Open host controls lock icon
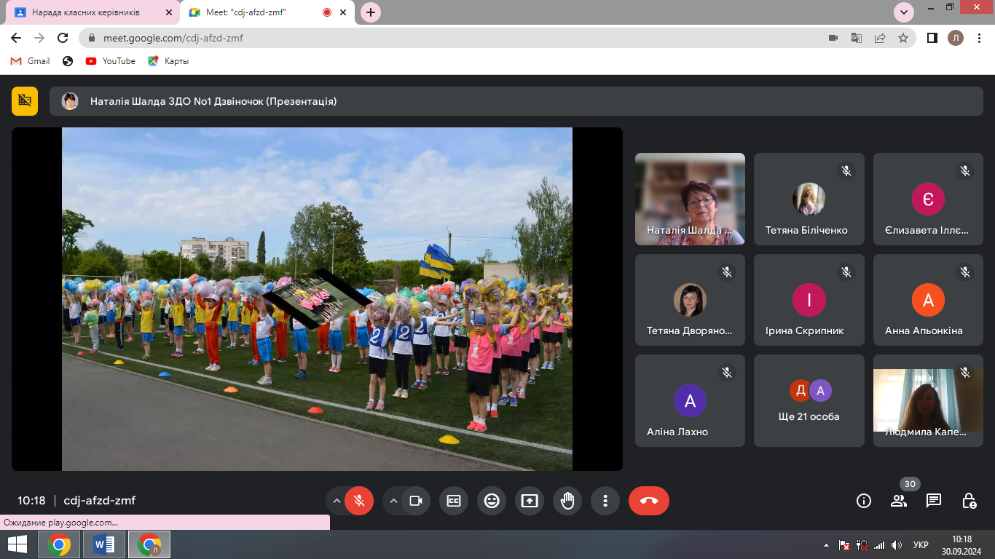The image size is (995, 559). coord(969,501)
